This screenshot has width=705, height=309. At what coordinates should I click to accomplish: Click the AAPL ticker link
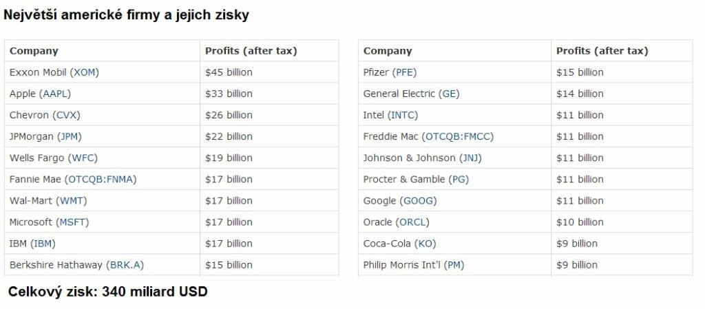pyautogui.click(x=55, y=94)
